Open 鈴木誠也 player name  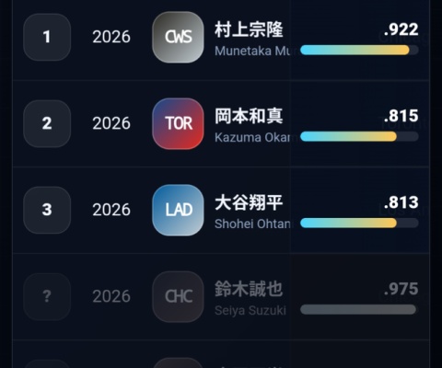click(x=249, y=289)
